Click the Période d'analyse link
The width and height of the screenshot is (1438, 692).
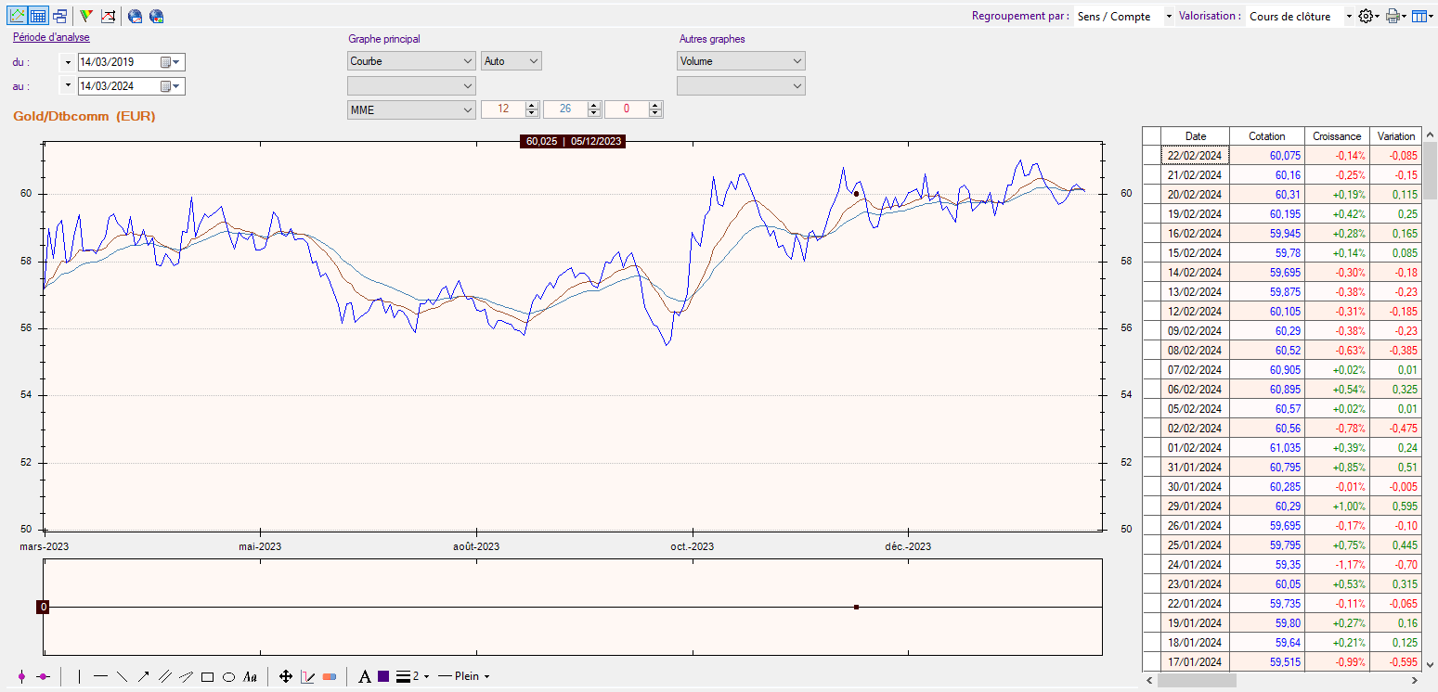tap(51, 38)
